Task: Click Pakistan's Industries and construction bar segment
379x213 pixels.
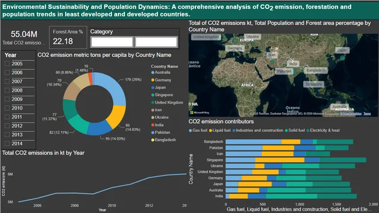Action: pyautogui.click(x=305, y=148)
